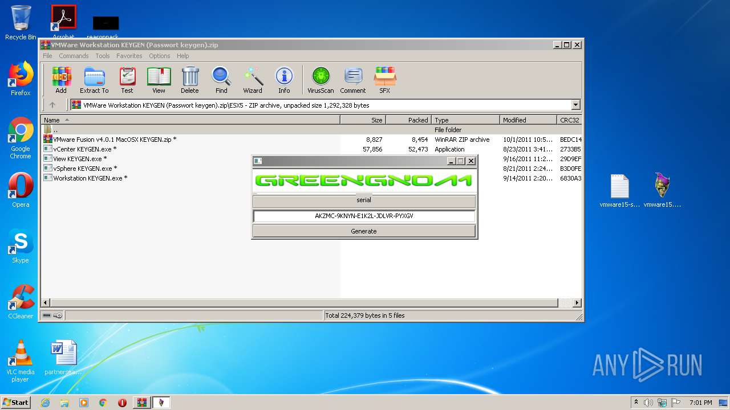Open the Help menu
Viewport: 730px width, 410px height.
(x=182, y=56)
